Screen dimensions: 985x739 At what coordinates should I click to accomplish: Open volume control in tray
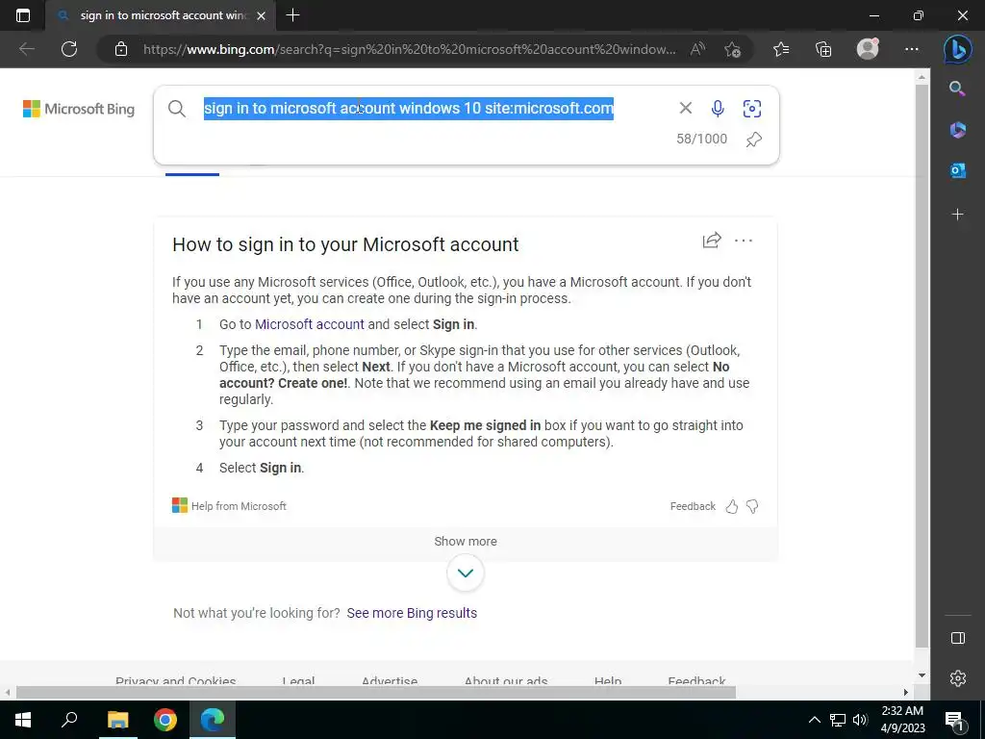click(x=860, y=720)
